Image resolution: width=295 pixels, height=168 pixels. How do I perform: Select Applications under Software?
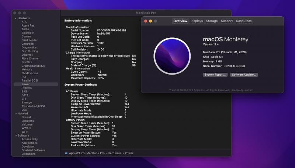pos(29,143)
